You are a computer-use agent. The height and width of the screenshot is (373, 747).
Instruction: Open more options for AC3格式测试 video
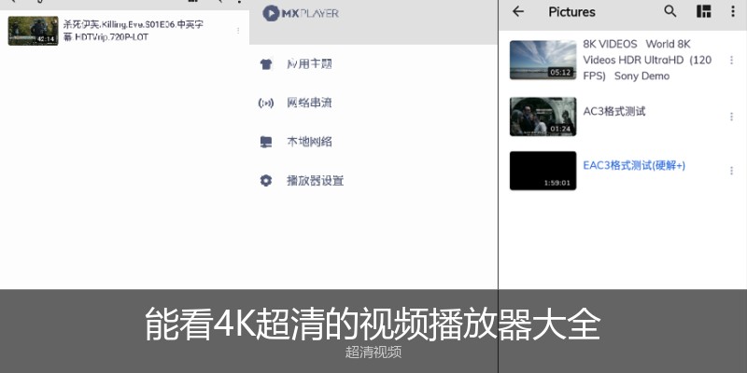(731, 117)
